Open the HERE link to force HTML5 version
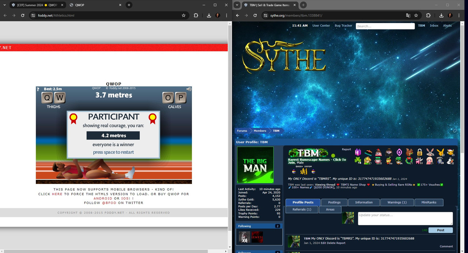468x253 pixels. (57, 194)
